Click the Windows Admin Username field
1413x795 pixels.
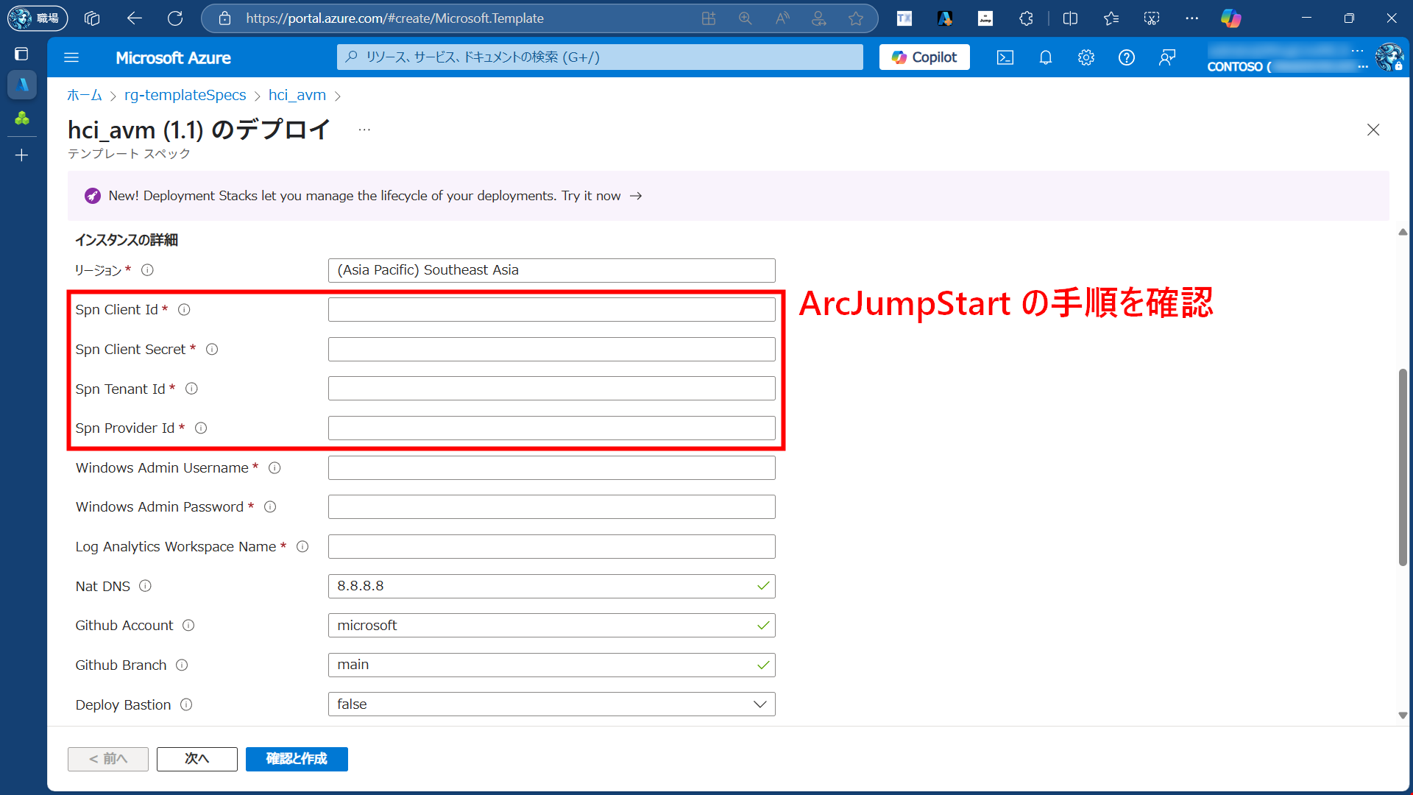(551, 468)
